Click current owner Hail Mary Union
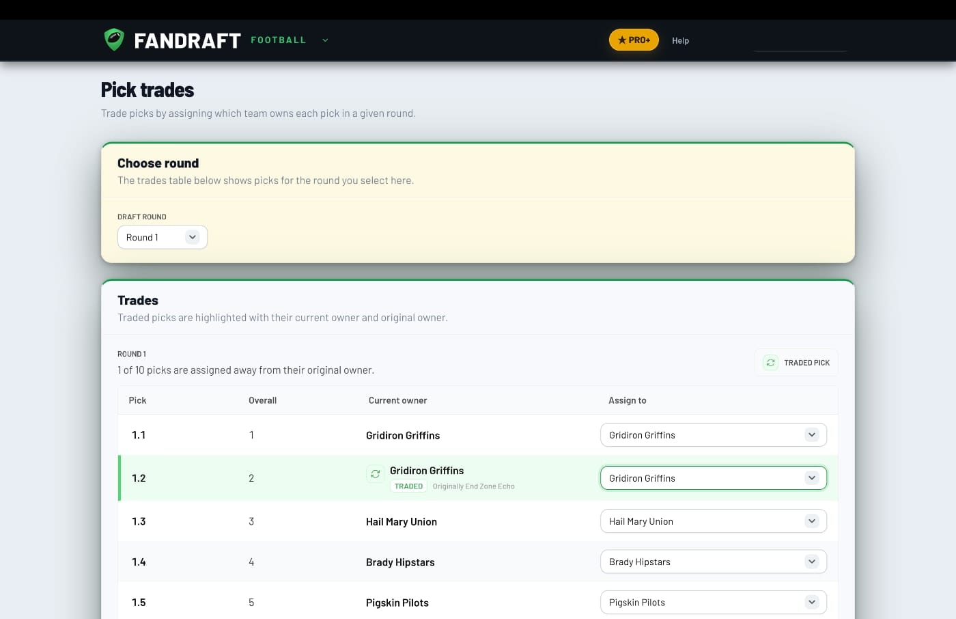The image size is (956, 619). [402, 522]
